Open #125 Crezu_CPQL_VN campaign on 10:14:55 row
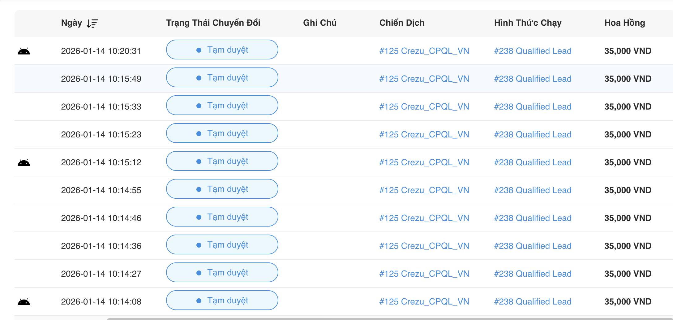 pos(424,190)
